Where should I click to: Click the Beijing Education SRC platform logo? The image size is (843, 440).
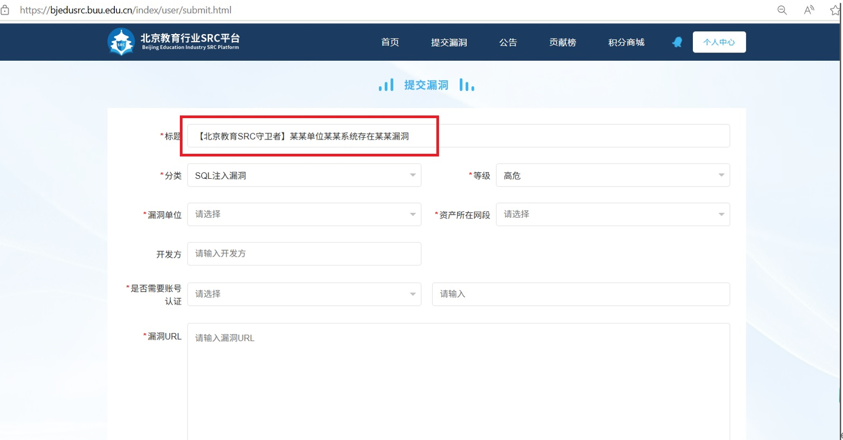point(121,42)
